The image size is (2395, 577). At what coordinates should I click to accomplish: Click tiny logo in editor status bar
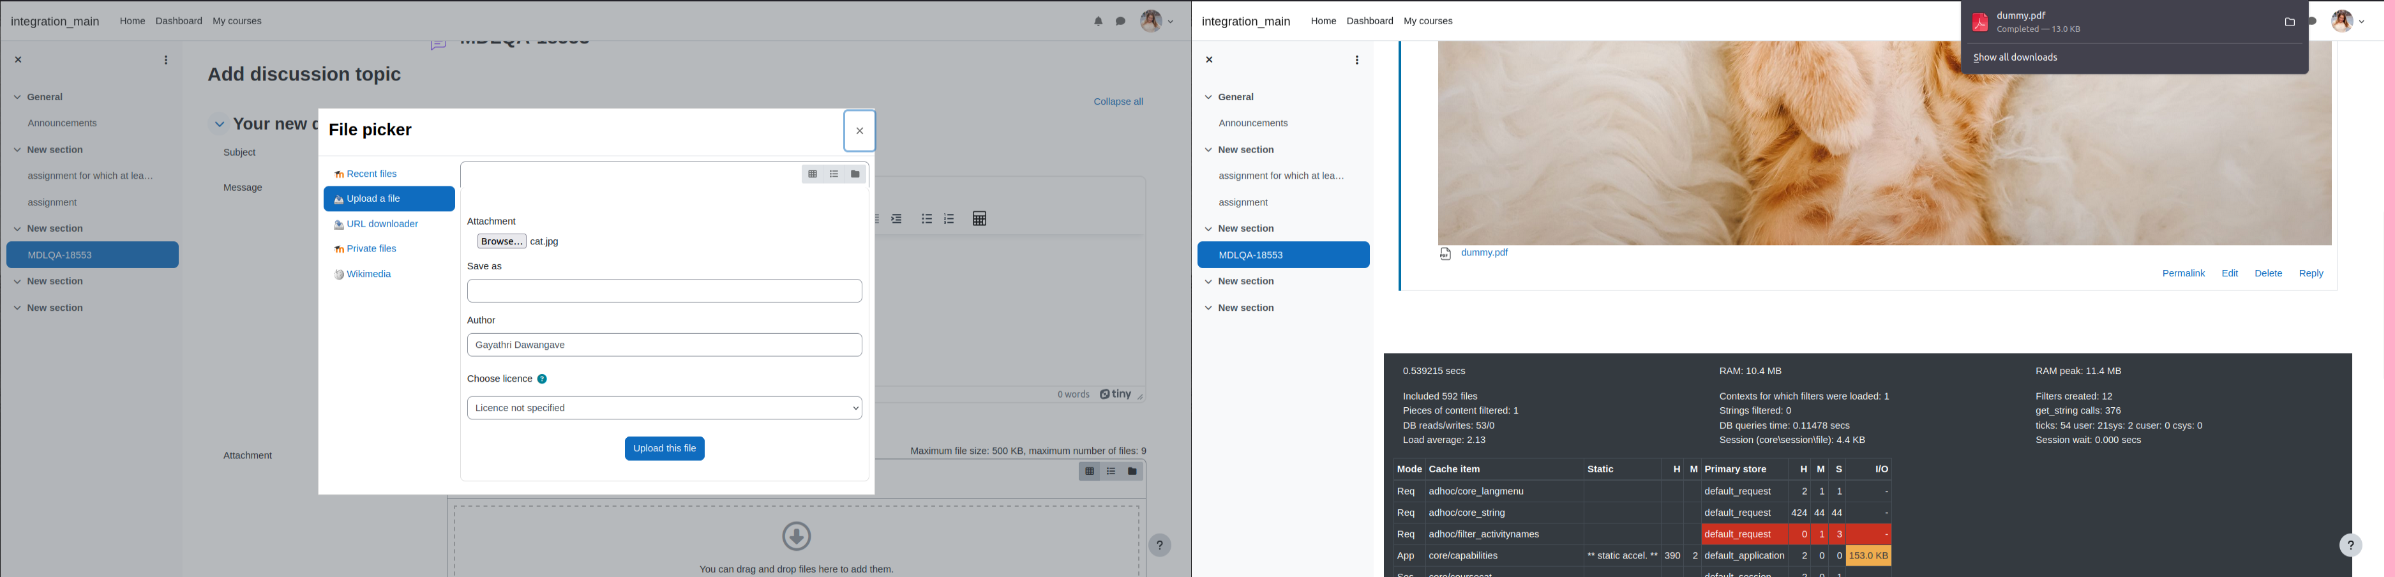(x=1115, y=395)
